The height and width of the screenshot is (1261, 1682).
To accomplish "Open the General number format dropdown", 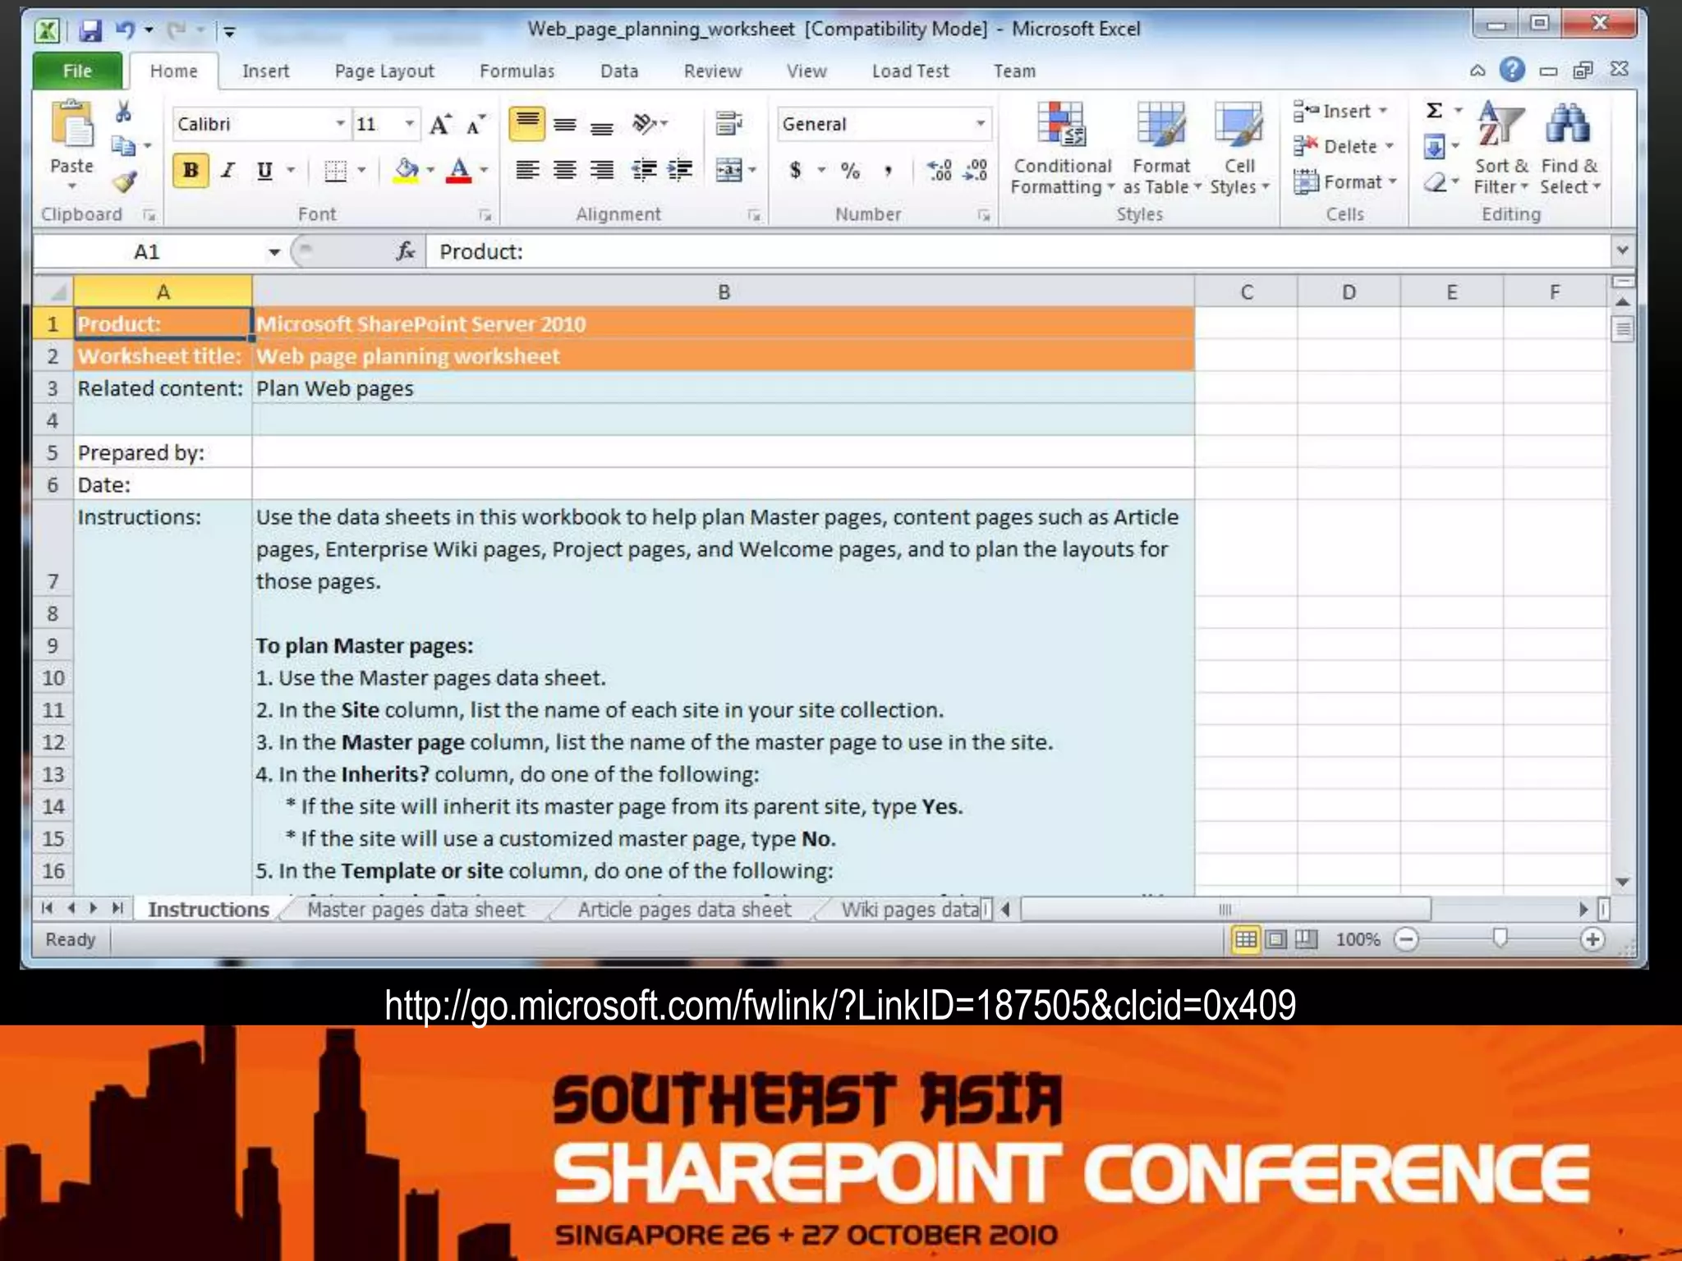I will pos(981,124).
